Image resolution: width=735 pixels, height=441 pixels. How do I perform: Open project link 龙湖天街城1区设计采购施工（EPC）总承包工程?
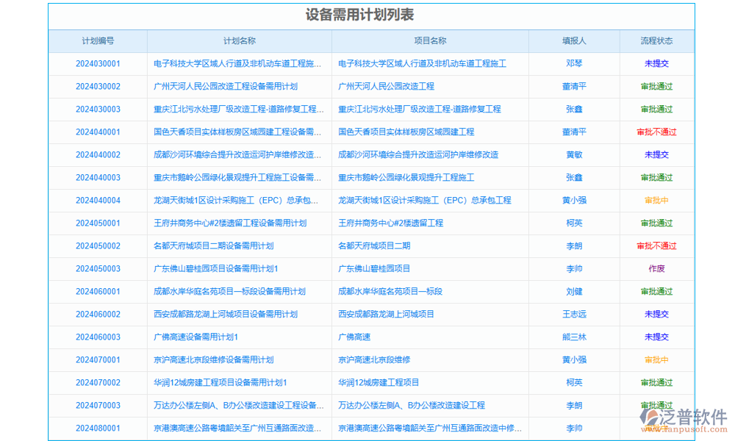[429, 201]
